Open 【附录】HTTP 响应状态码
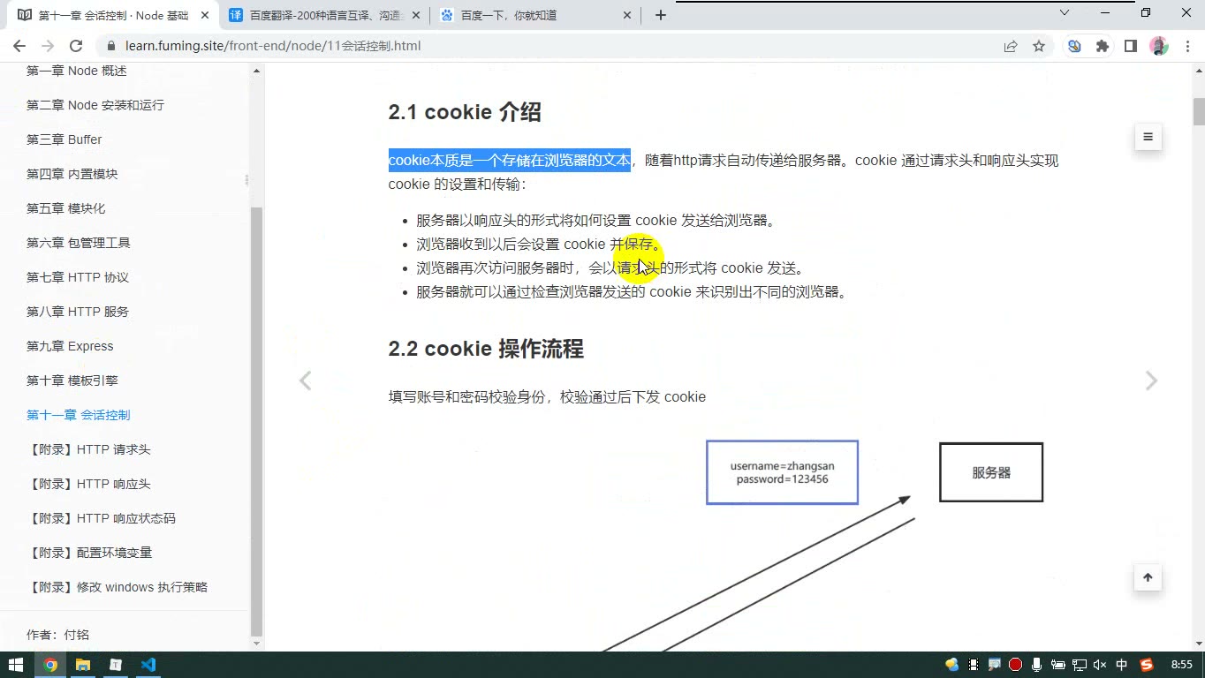The image size is (1205, 678). (102, 518)
